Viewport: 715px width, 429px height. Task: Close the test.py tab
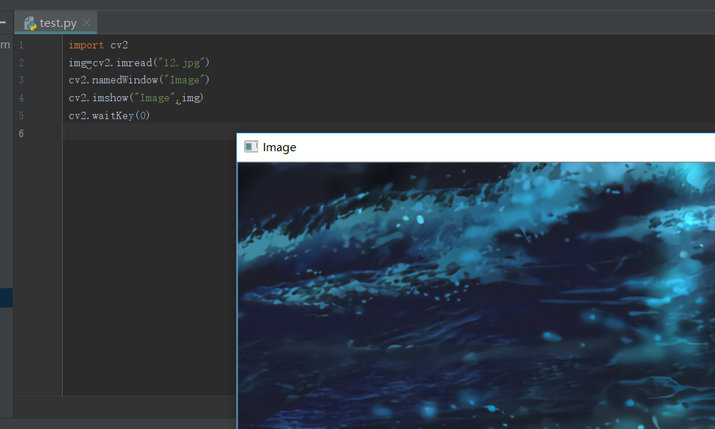click(86, 22)
